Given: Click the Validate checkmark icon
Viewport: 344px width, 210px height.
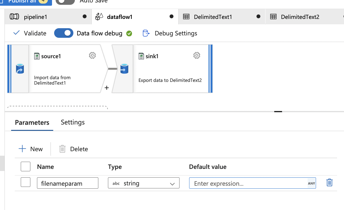Looking at the screenshot, I should 17,33.
